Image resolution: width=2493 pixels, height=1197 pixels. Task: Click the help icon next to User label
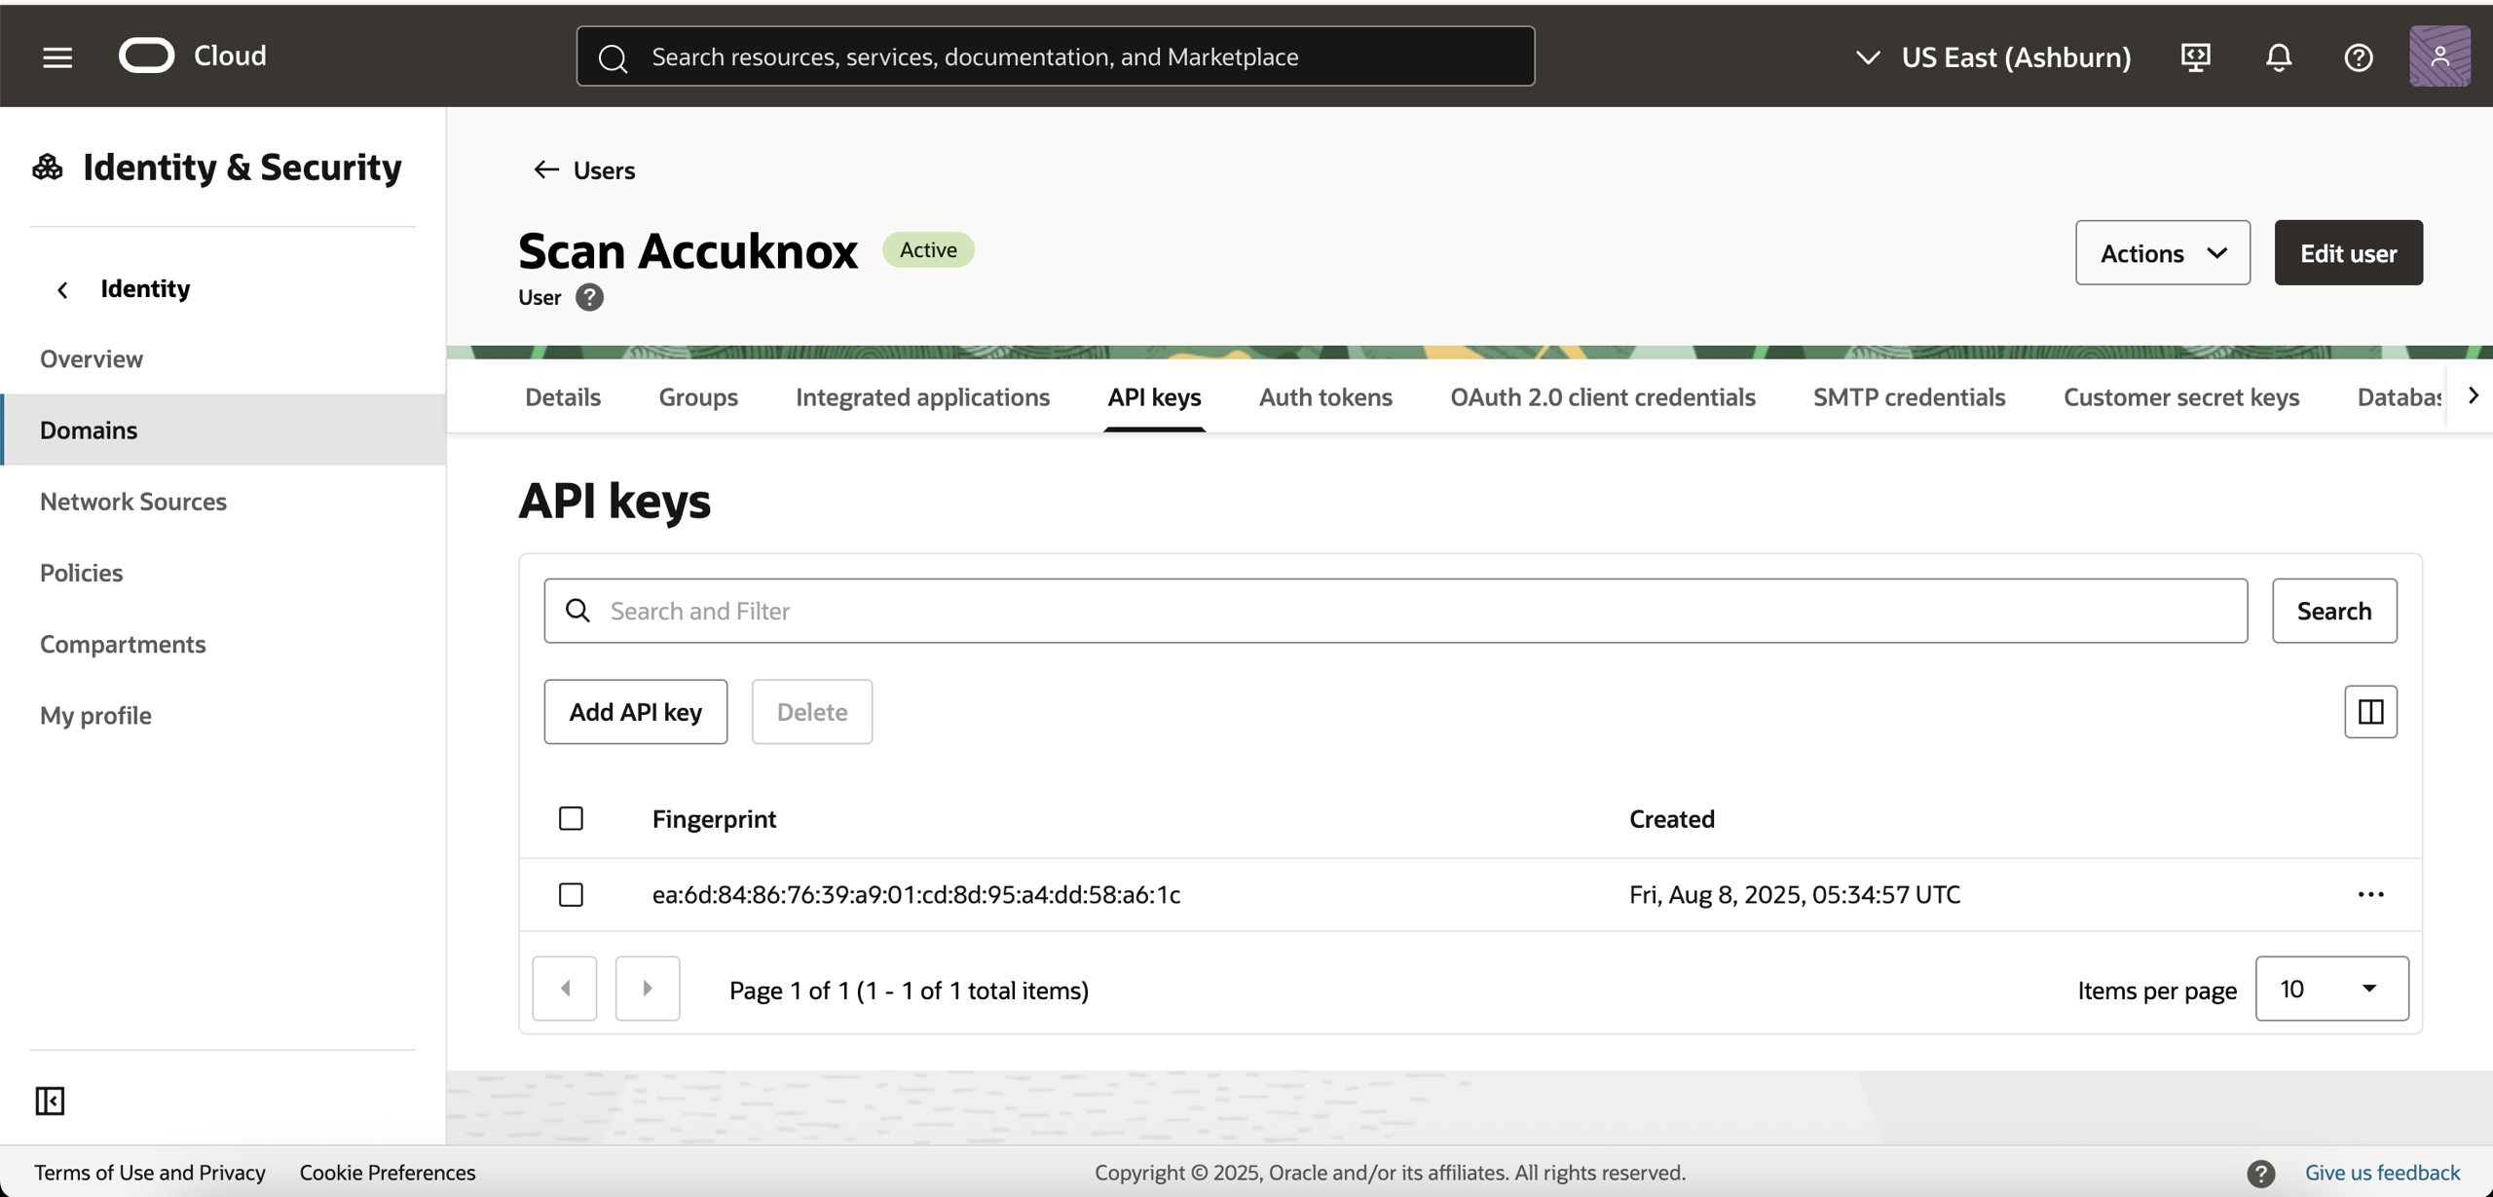point(589,297)
